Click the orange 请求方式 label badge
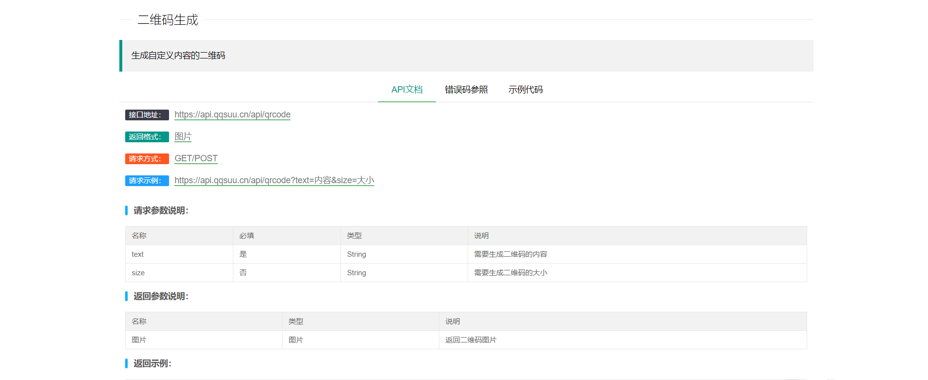Viewport: 928px width, 380px height. pos(147,159)
